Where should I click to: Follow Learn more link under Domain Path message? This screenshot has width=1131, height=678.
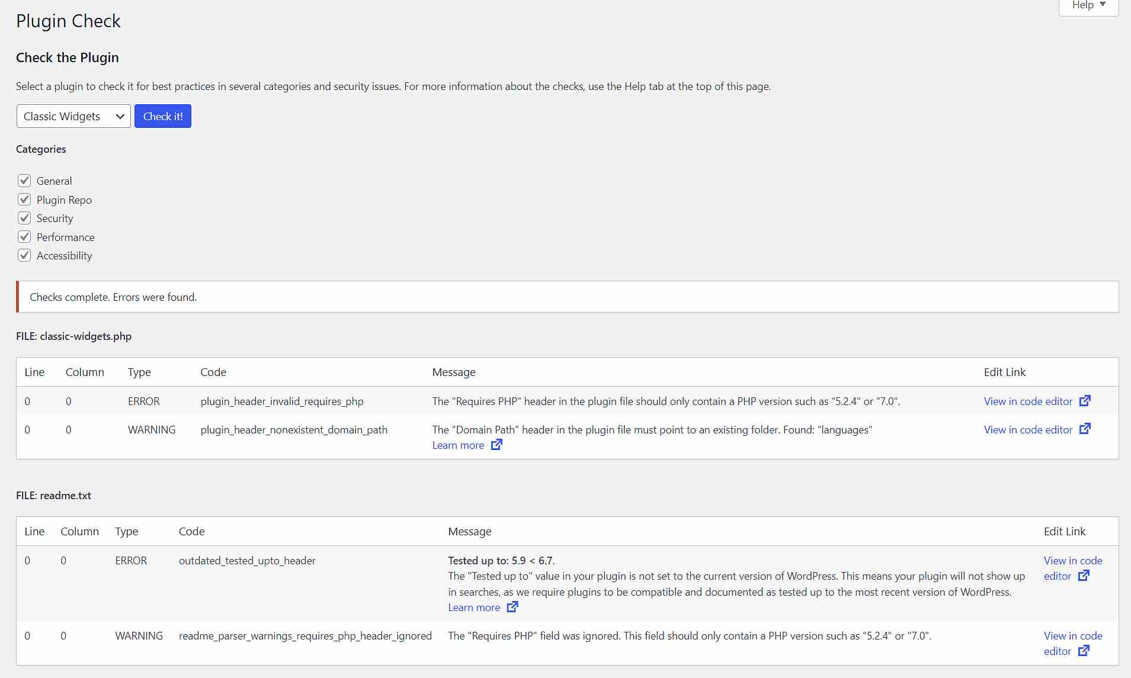(x=458, y=445)
